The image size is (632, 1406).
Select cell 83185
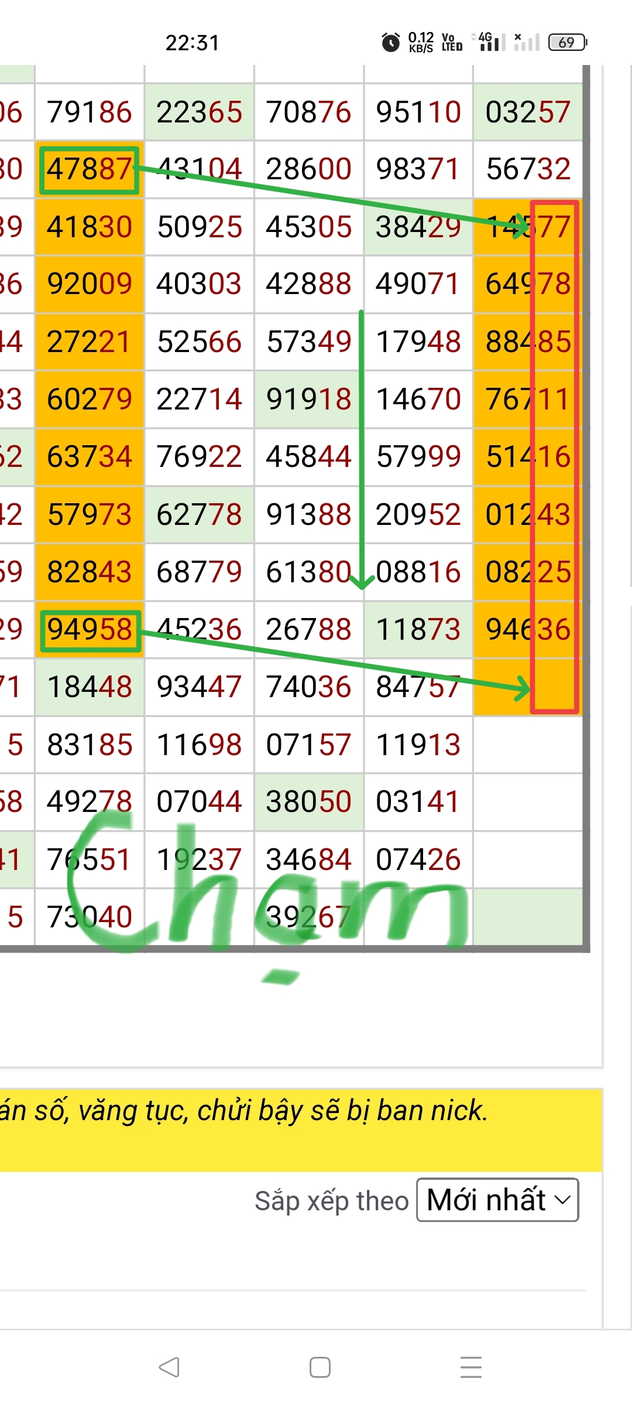(x=90, y=745)
